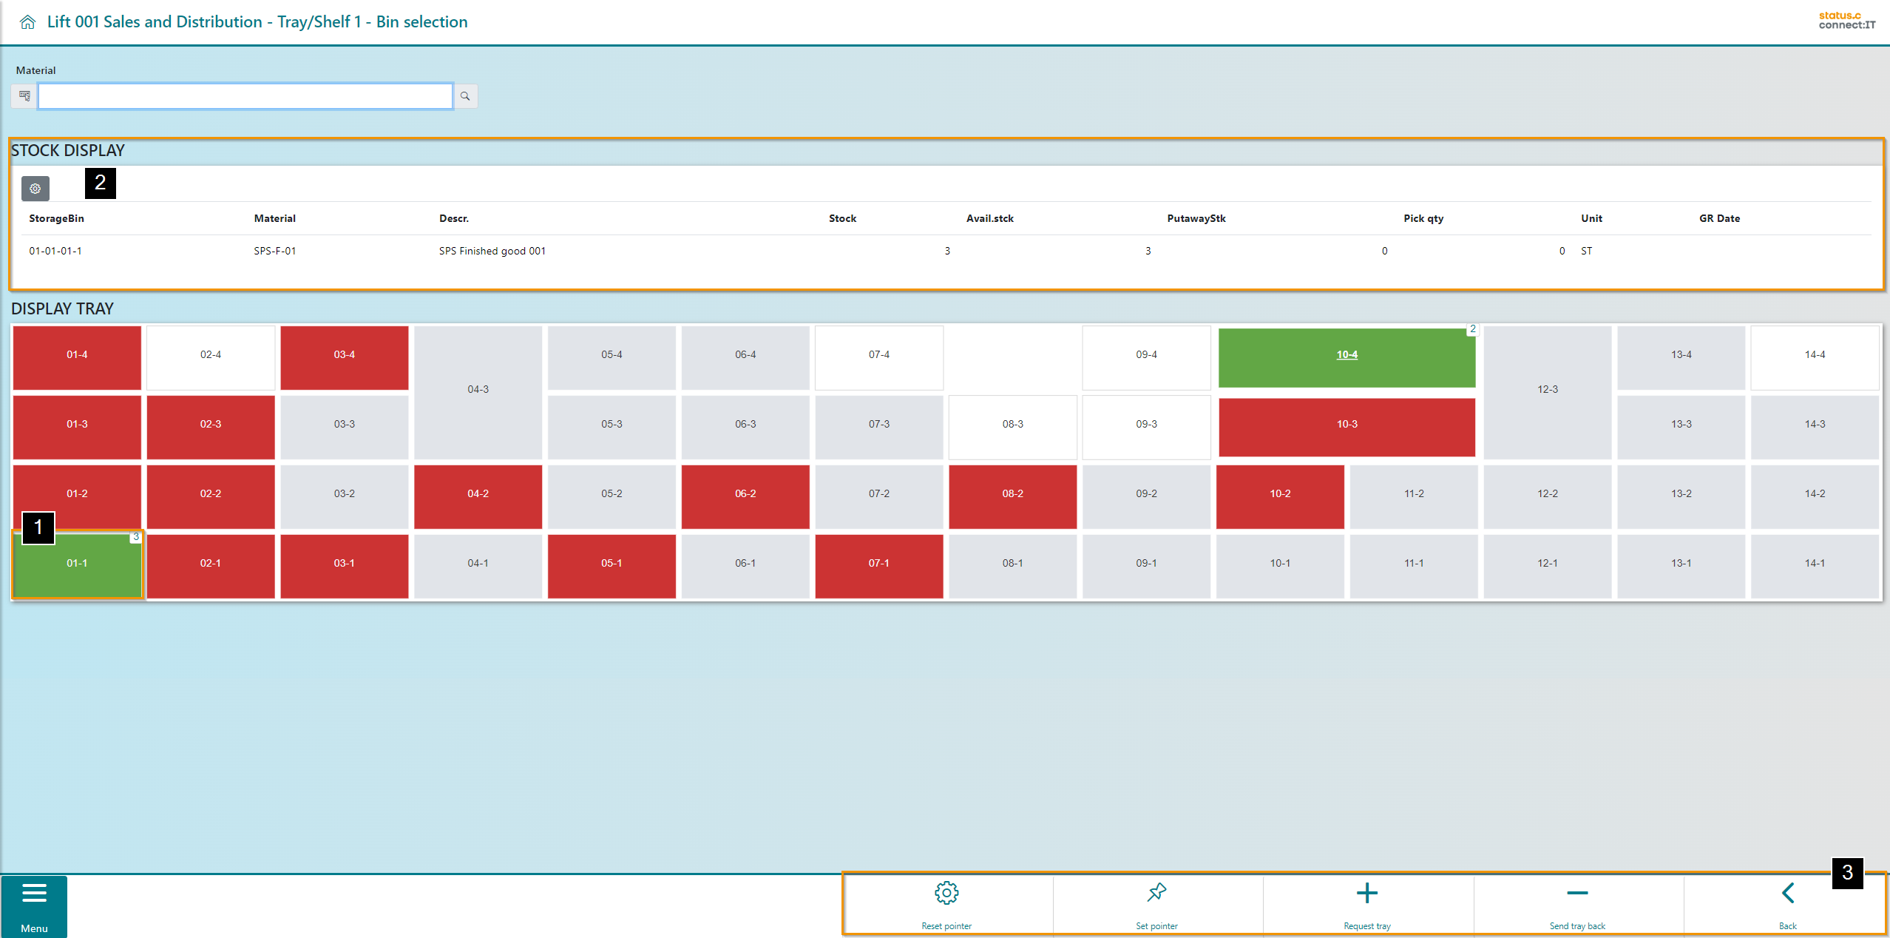
Task: Click the home icon in header
Action: tap(27, 22)
